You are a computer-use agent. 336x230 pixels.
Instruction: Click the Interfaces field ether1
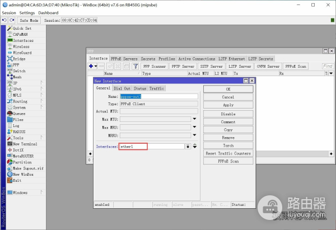tap(152, 147)
